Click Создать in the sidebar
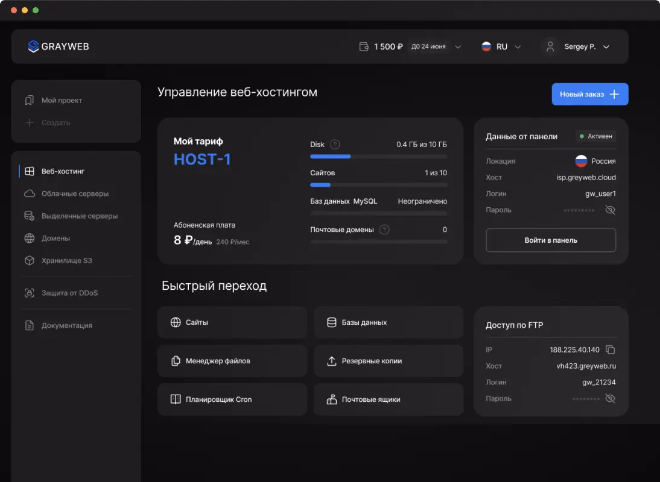The height and width of the screenshot is (482, 660). point(56,123)
